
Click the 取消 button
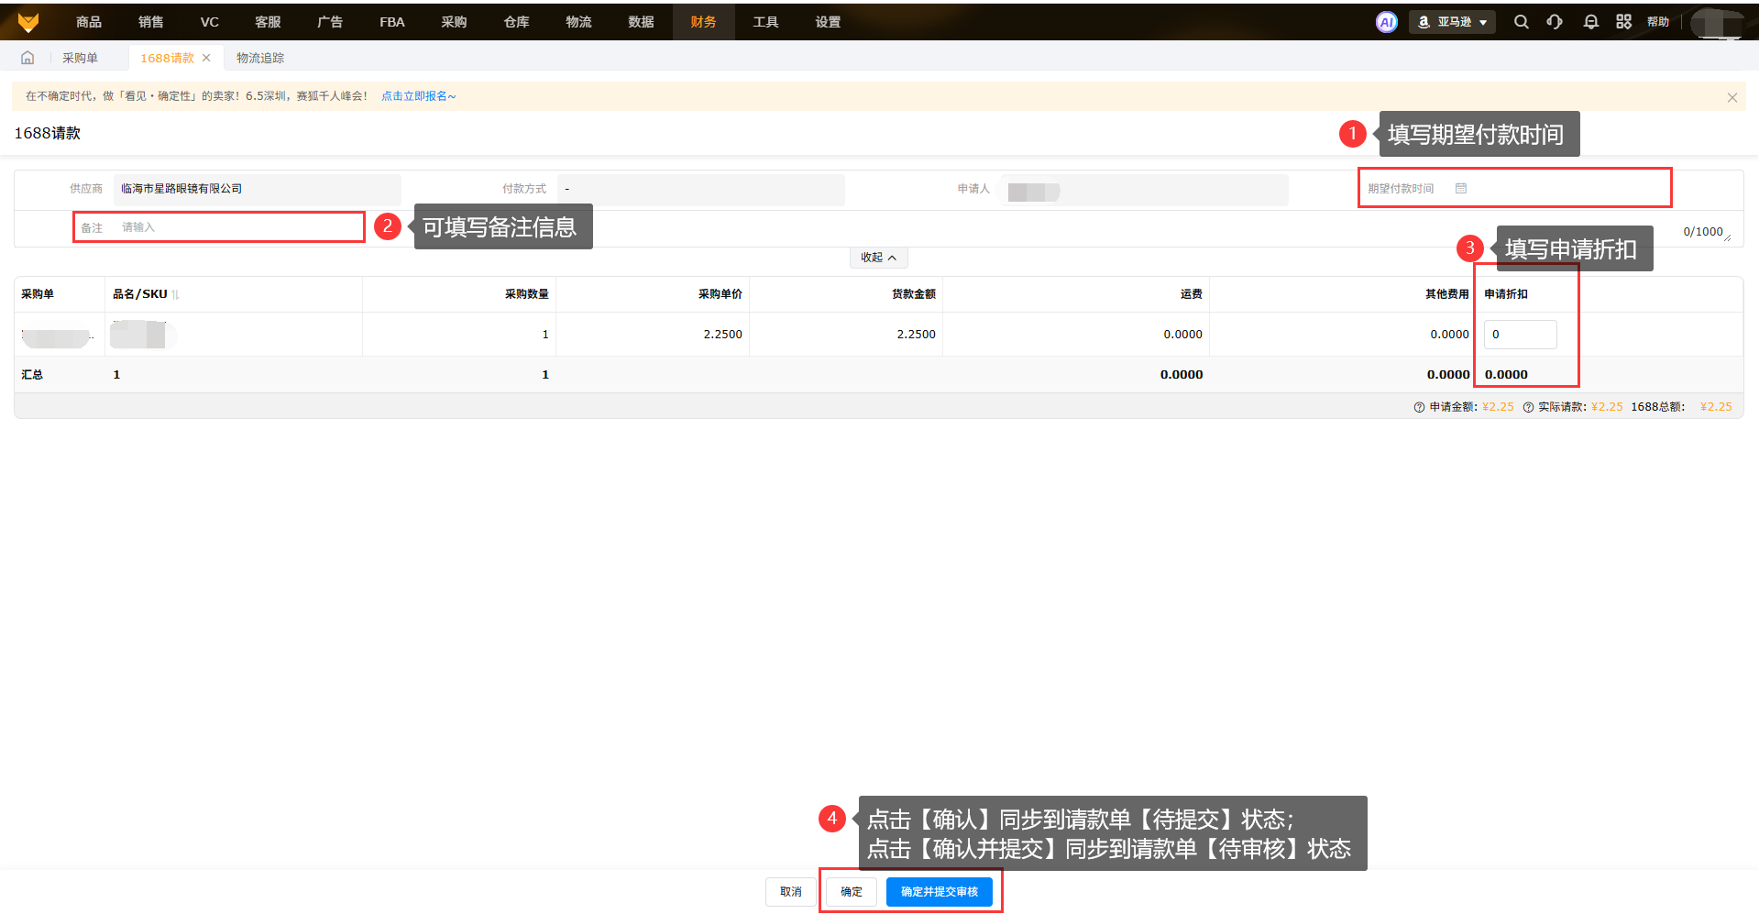791,892
